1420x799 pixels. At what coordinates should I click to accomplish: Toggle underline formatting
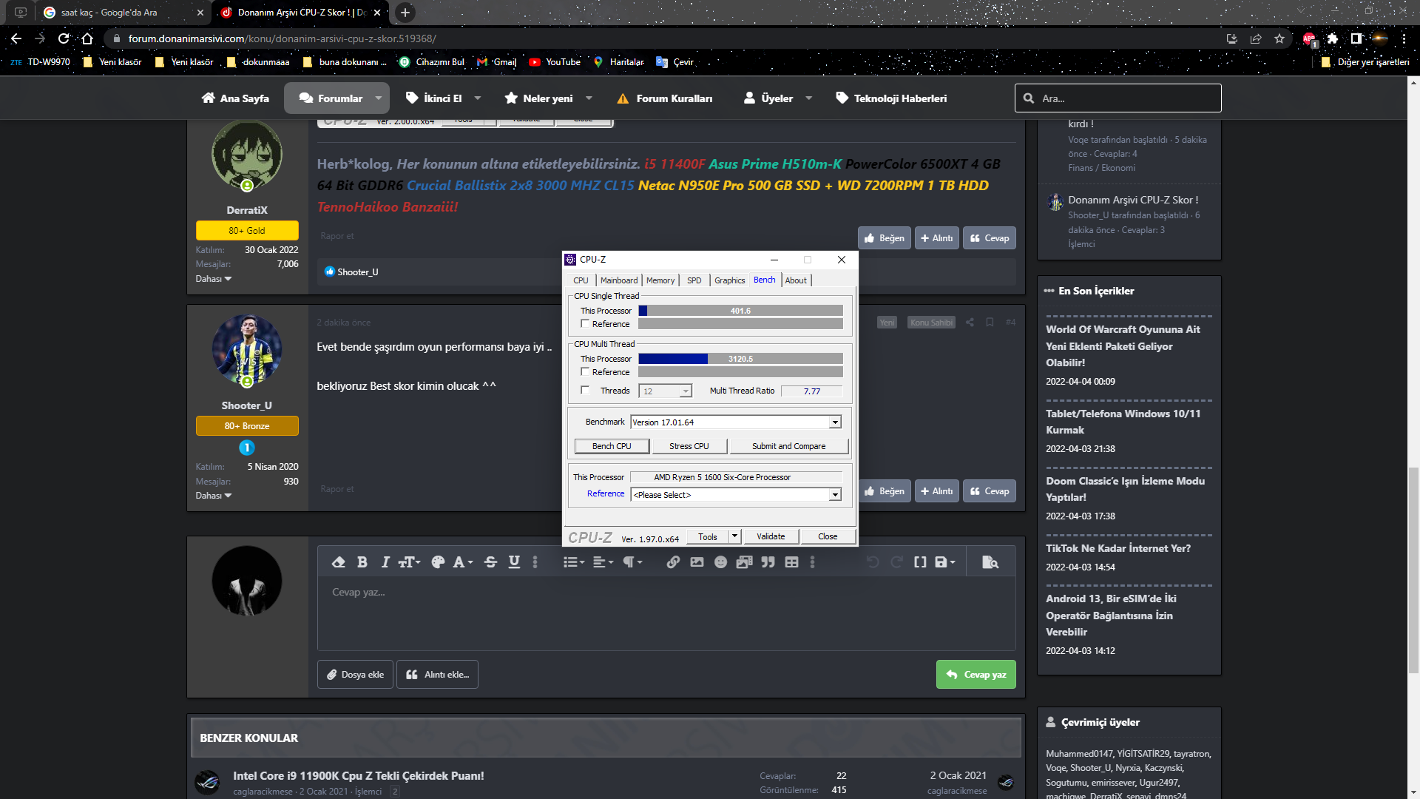514,562
